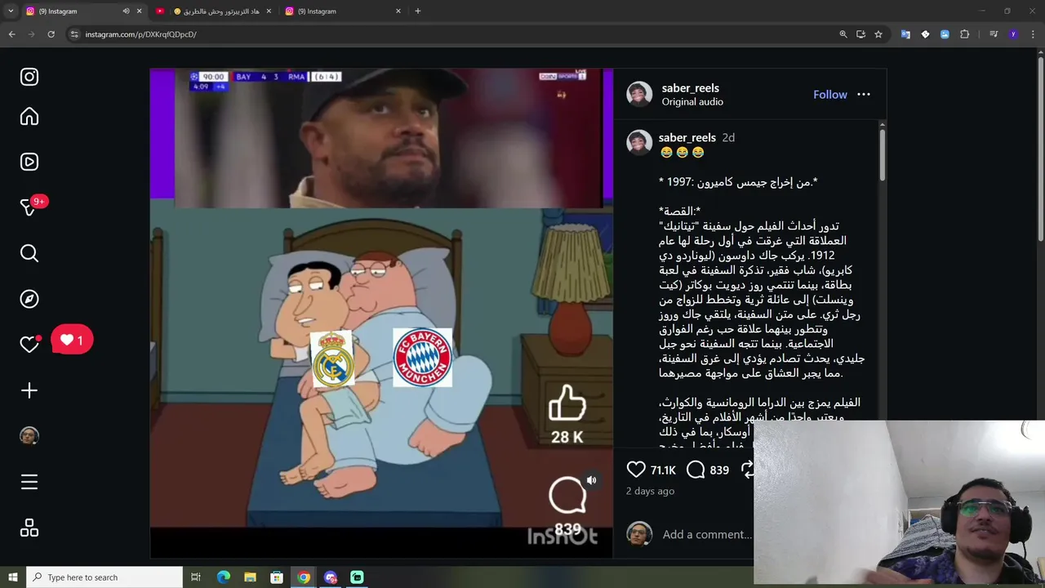The width and height of the screenshot is (1045, 588).
Task: Expand the tab search dropdown
Action: point(11,11)
